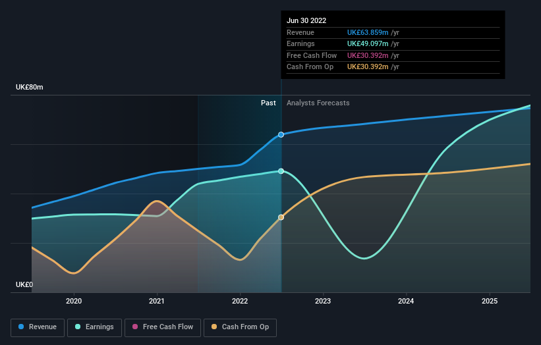Click the tooltip Revenue row label

pyautogui.click(x=300, y=32)
